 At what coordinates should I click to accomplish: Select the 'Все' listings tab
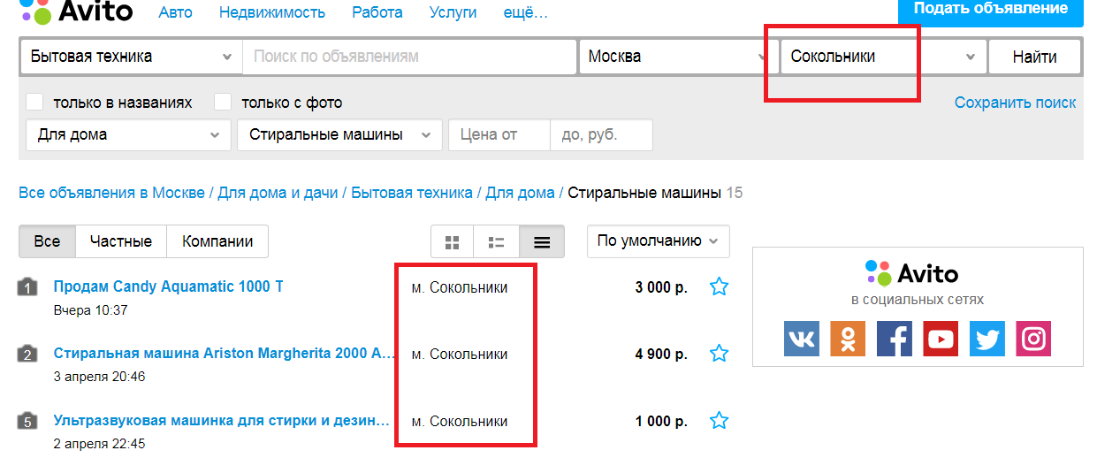point(48,241)
